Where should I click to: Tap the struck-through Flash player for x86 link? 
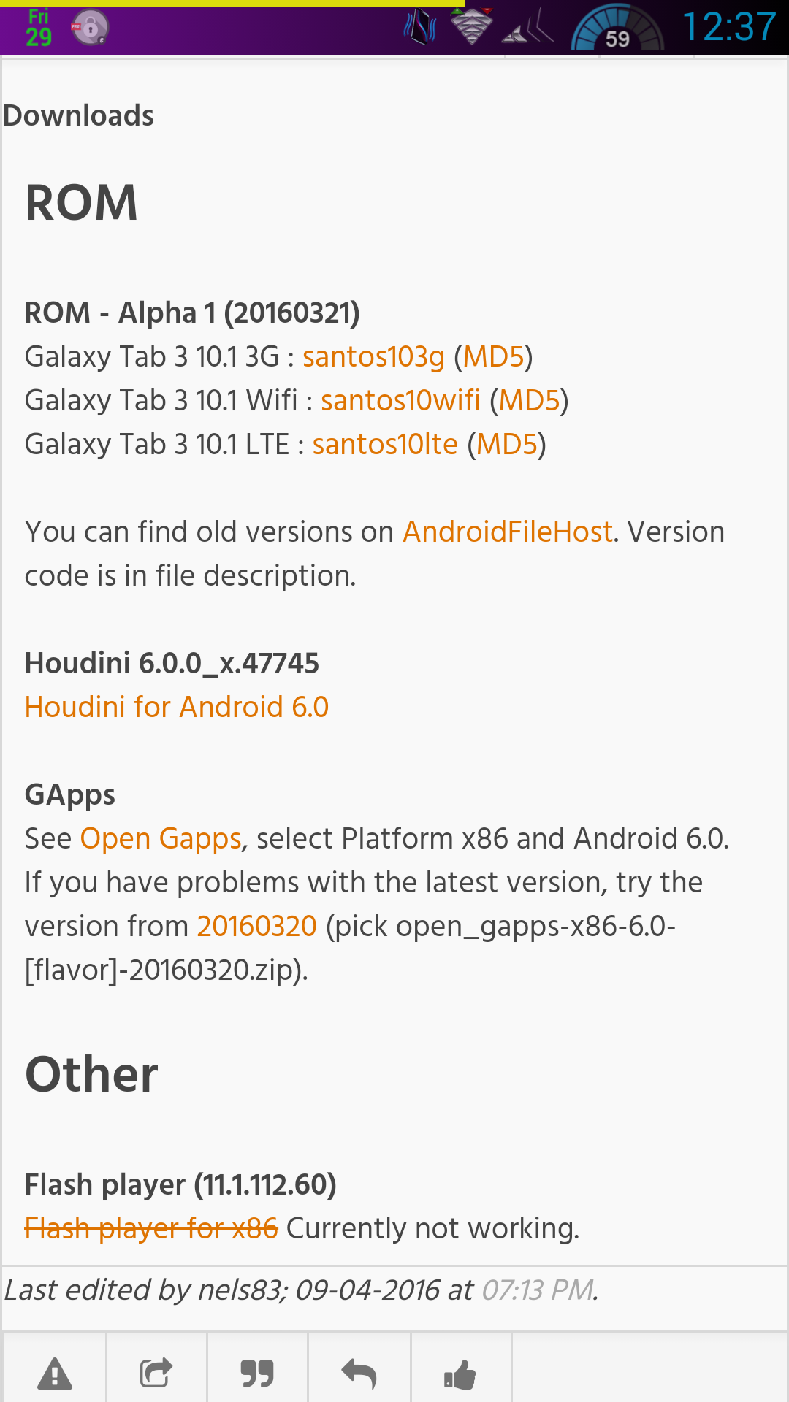coord(151,1228)
